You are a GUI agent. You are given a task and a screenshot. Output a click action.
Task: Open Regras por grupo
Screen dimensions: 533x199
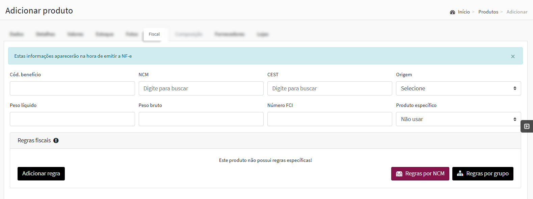(483, 174)
